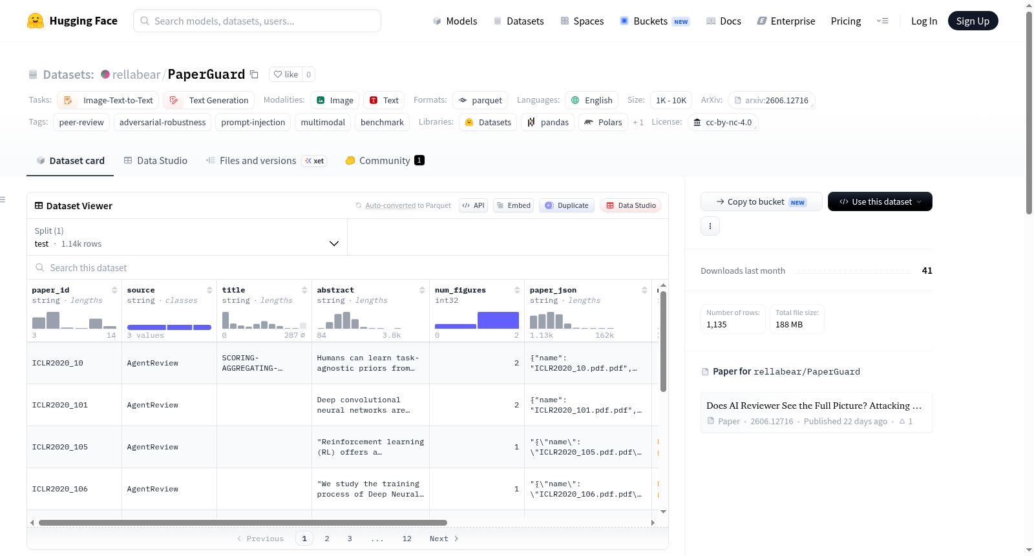The height and width of the screenshot is (556, 1034).
Task: Focus the Search this dataset field
Action: [348, 268]
